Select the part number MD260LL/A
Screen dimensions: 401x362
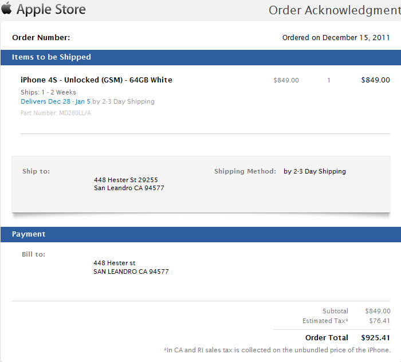coord(74,113)
